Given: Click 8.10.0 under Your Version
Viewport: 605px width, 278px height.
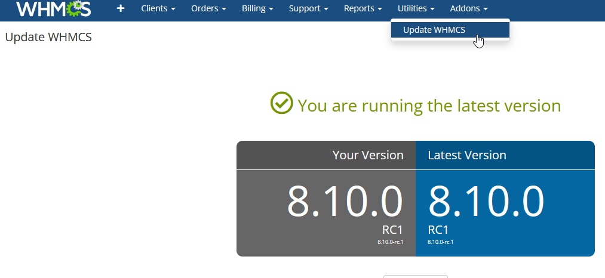Looking at the screenshot, I should [x=345, y=202].
